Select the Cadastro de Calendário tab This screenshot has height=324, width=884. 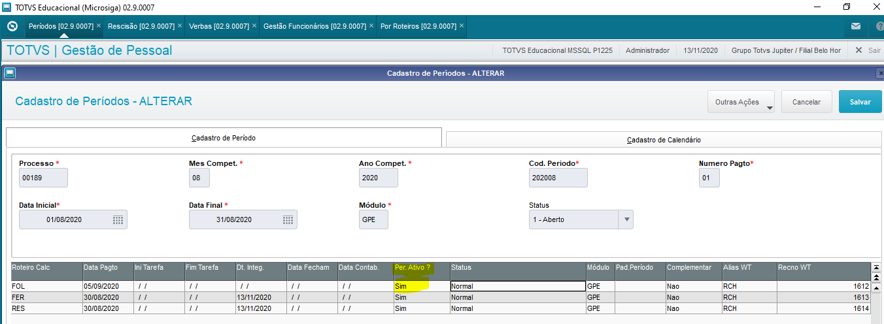coord(664,140)
